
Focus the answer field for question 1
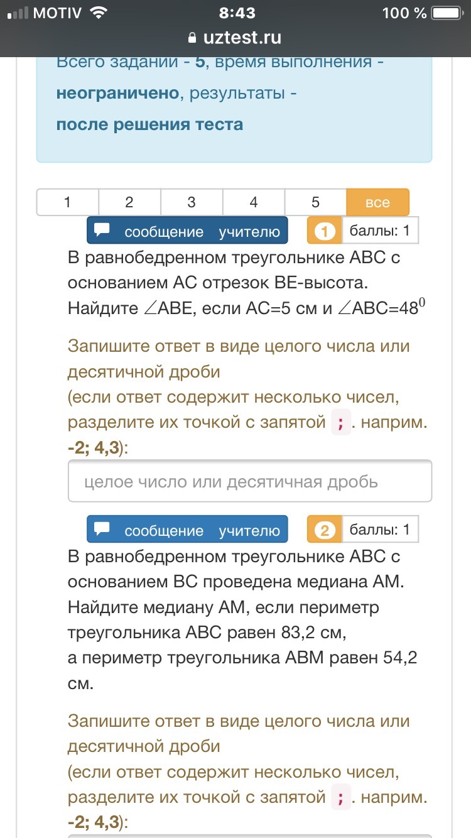click(250, 481)
